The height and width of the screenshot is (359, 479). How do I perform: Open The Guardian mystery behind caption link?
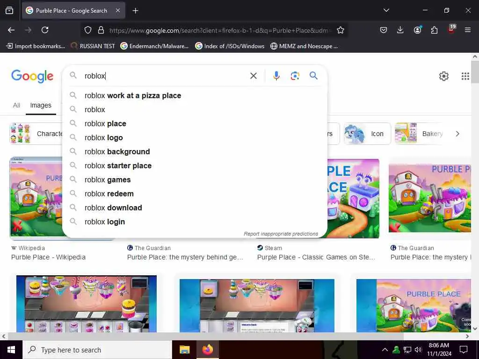coord(185,258)
